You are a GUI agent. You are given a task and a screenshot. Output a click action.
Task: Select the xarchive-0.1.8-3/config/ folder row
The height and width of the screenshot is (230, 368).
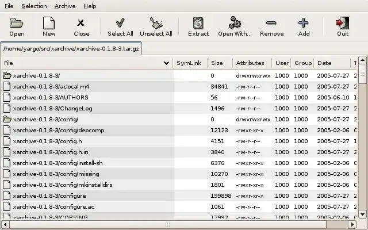(x=179, y=120)
